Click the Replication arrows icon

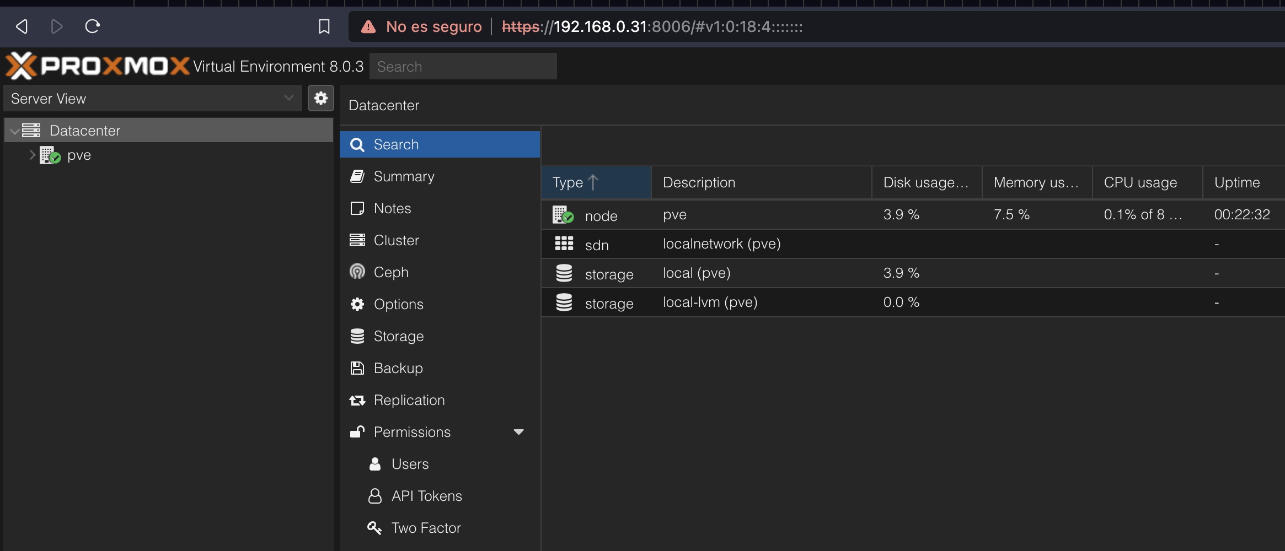357,401
